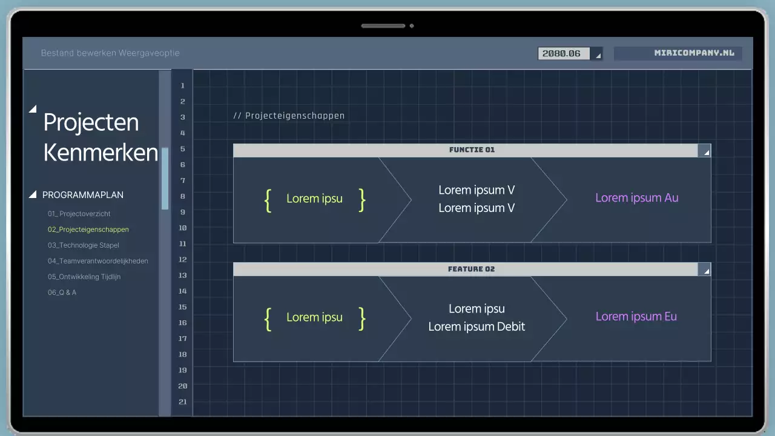Open the 2080.06 dropdown arrow
775x436 pixels.
(x=597, y=54)
